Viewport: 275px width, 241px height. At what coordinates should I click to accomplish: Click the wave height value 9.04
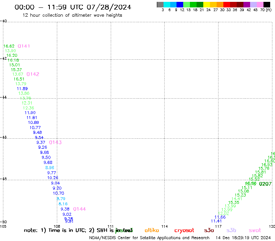coord(55,183)
